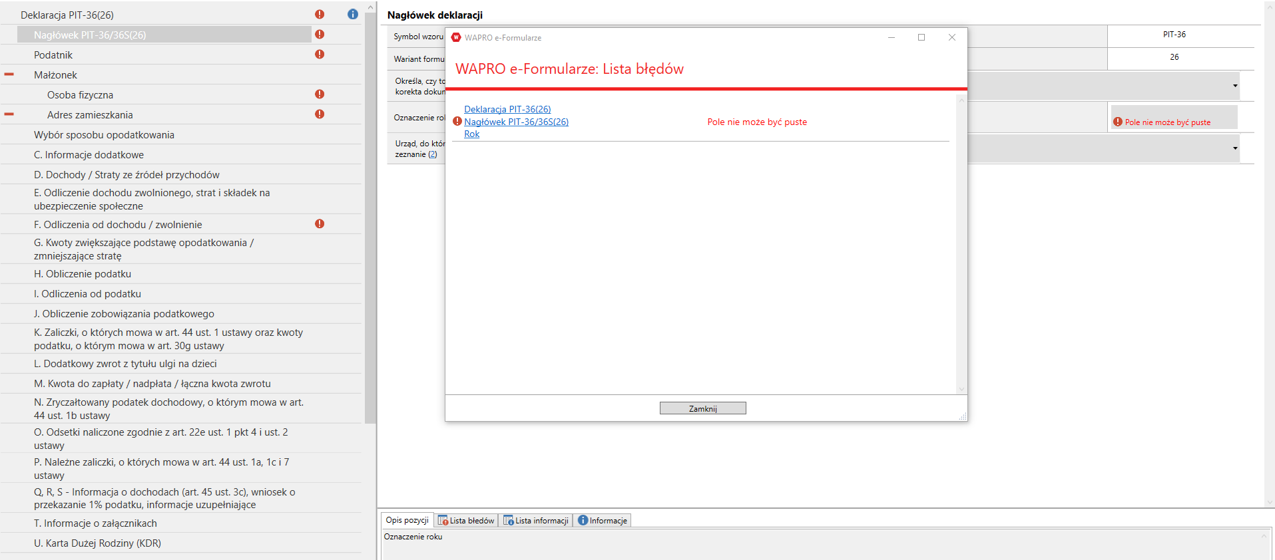The width and height of the screenshot is (1275, 560).
Task: Select H. Obliczenie podatku section
Action: coord(83,273)
